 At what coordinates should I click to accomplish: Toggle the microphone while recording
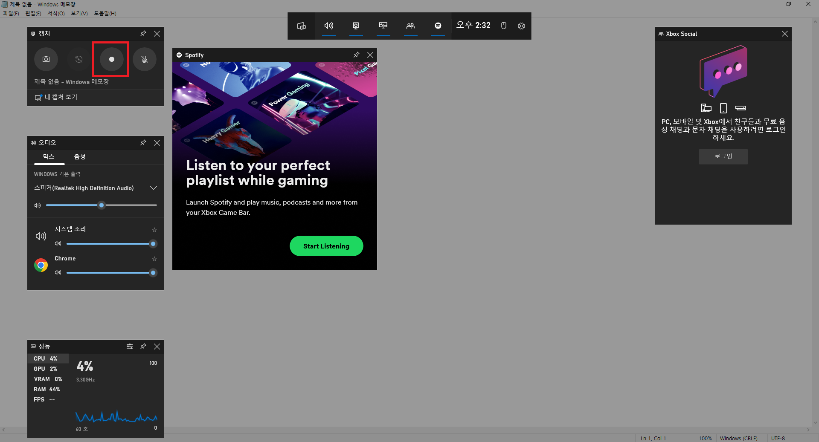(145, 59)
